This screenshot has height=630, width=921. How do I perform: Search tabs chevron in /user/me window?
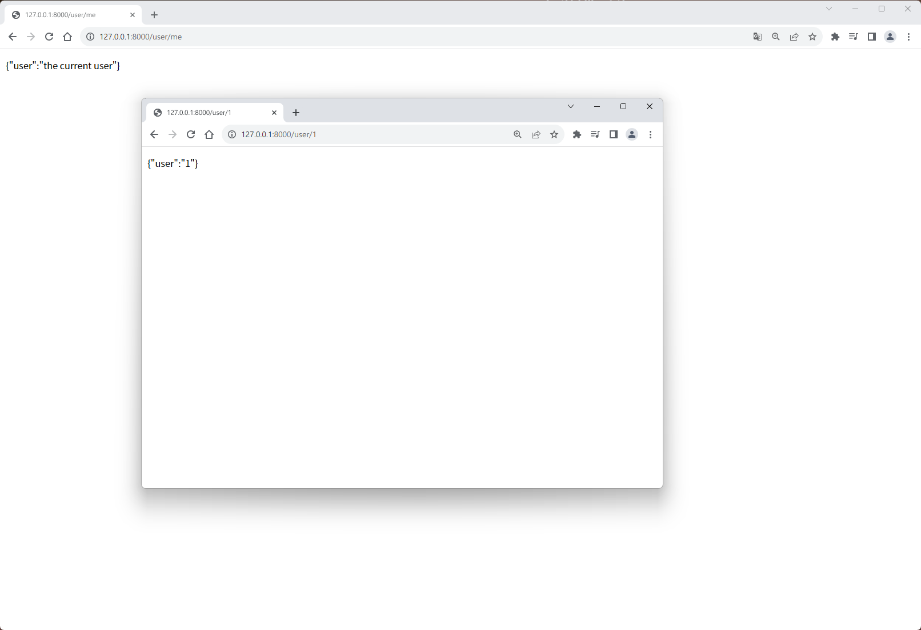pos(829,9)
